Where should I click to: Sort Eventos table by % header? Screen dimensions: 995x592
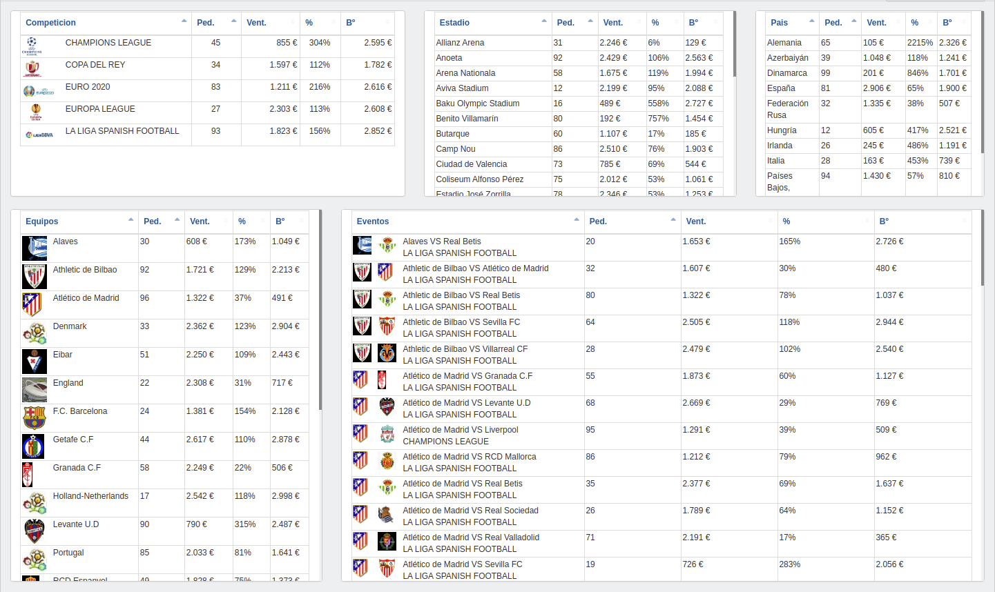826,221
